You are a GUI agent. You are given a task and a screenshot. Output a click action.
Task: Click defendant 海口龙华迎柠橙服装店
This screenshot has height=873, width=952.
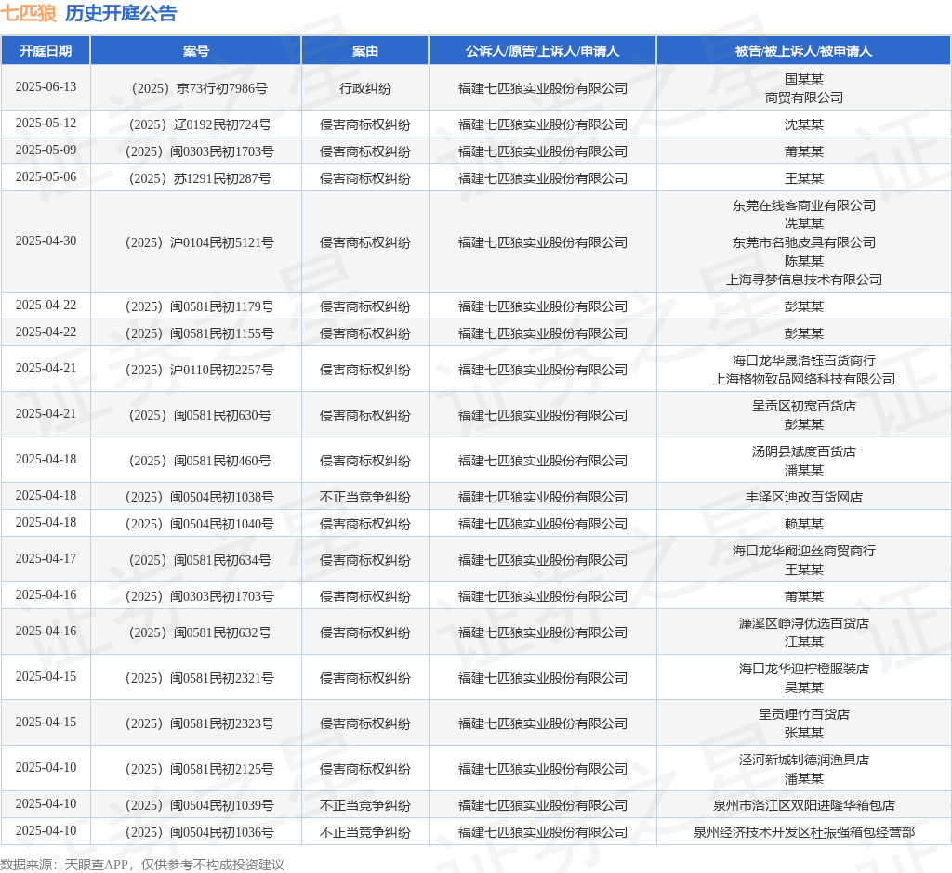(x=804, y=670)
